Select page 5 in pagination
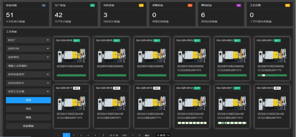The width and height of the screenshot is (296, 137). [x=95, y=135]
